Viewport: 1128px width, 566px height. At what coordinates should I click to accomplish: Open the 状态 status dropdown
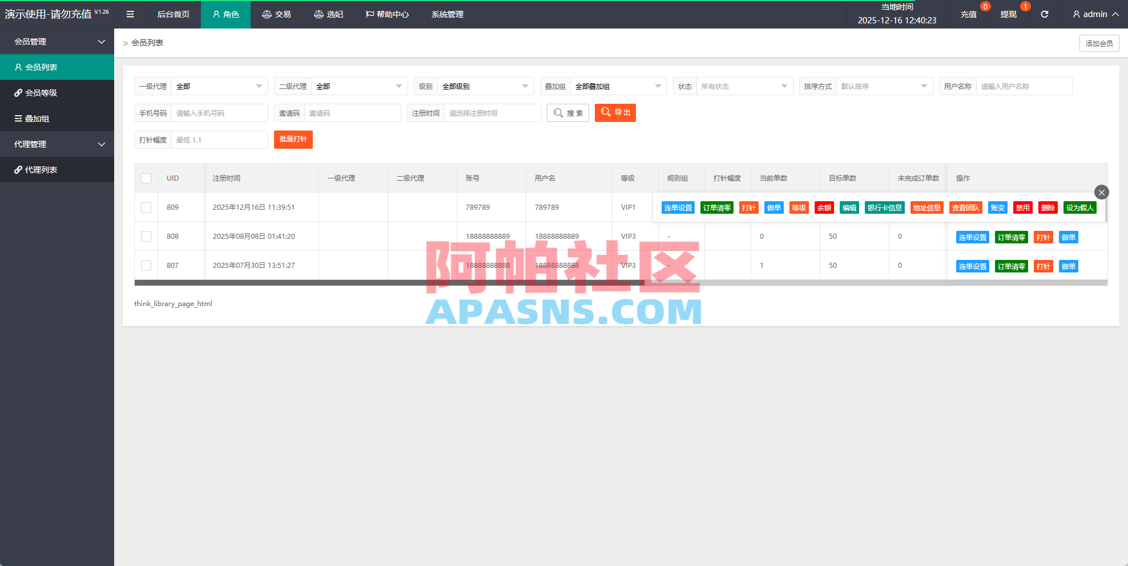coord(745,86)
